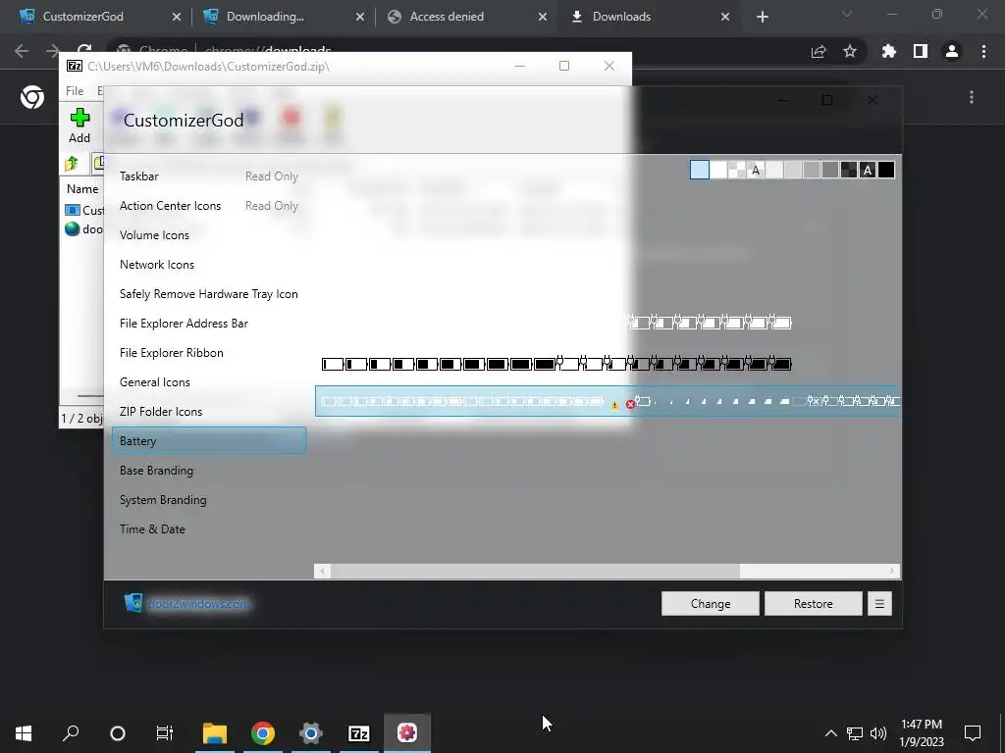Viewport: 1005px width, 753px height.
Task: Open File Explorer from taskbar
Action: tap(215, 733)
